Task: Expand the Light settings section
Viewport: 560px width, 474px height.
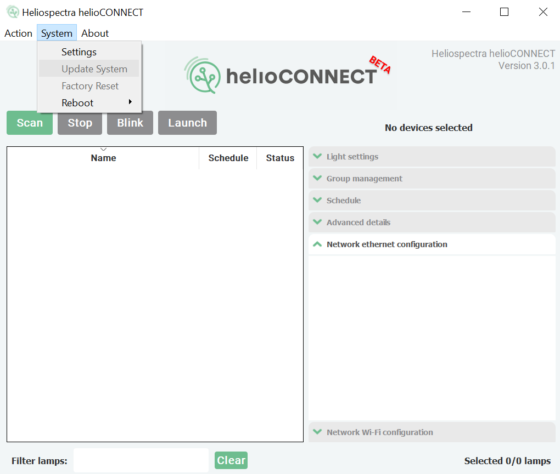Action: pos(432,157)
